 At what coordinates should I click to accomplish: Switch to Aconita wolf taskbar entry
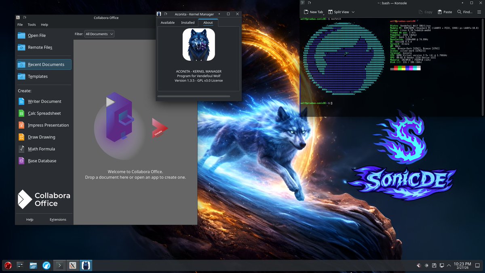click(86, 265)
